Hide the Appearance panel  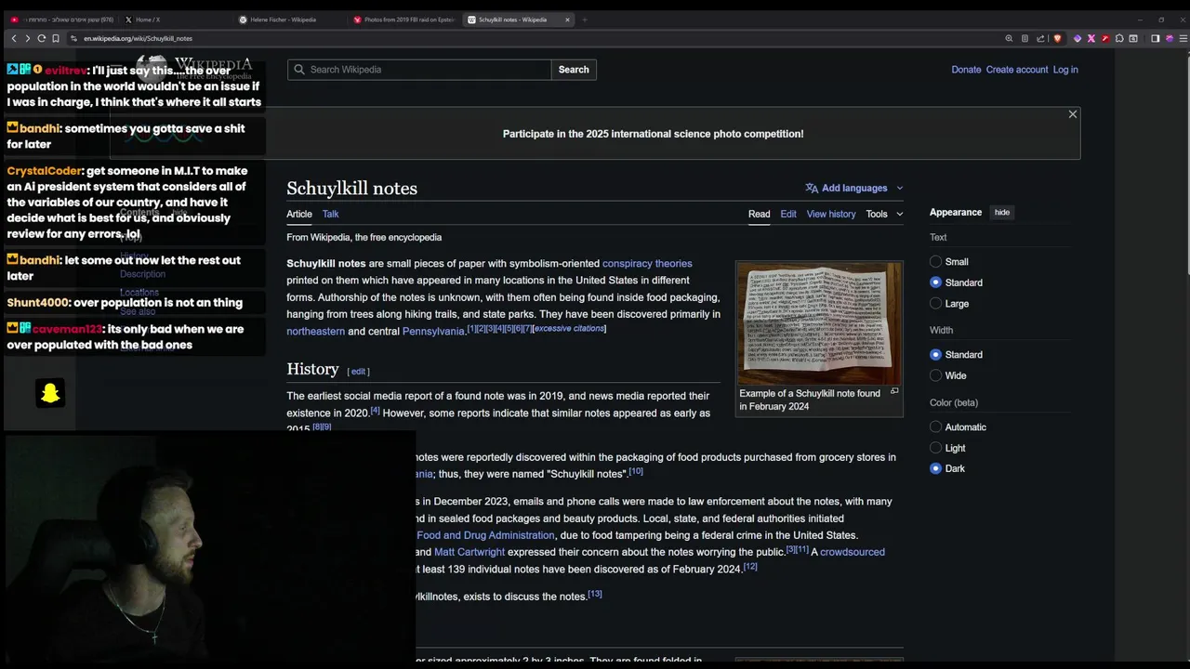1001,212
